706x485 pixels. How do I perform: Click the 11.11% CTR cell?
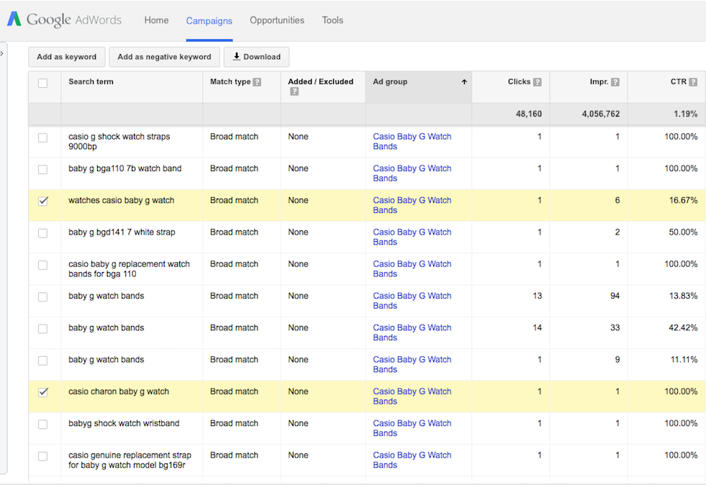pyautogui.click(x=684, y=360)
